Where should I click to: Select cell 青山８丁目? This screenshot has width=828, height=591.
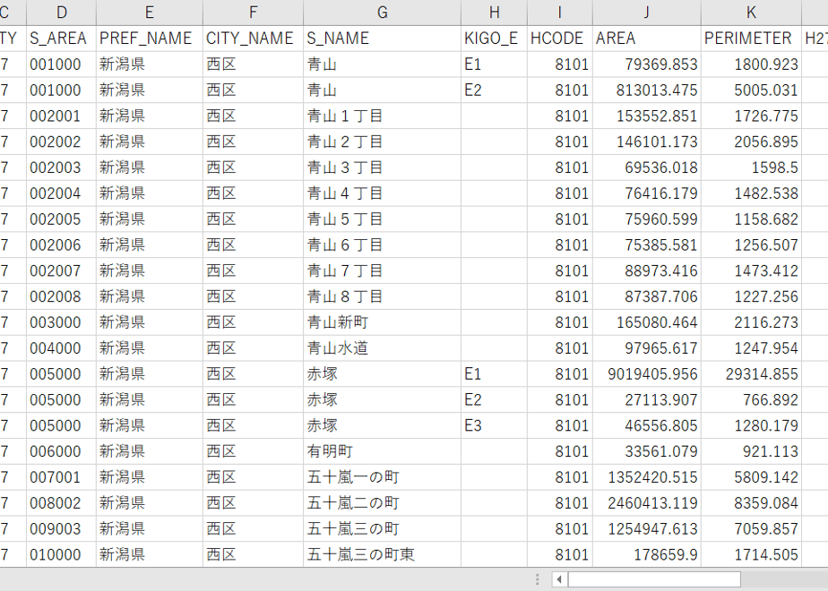pos(383,297)
